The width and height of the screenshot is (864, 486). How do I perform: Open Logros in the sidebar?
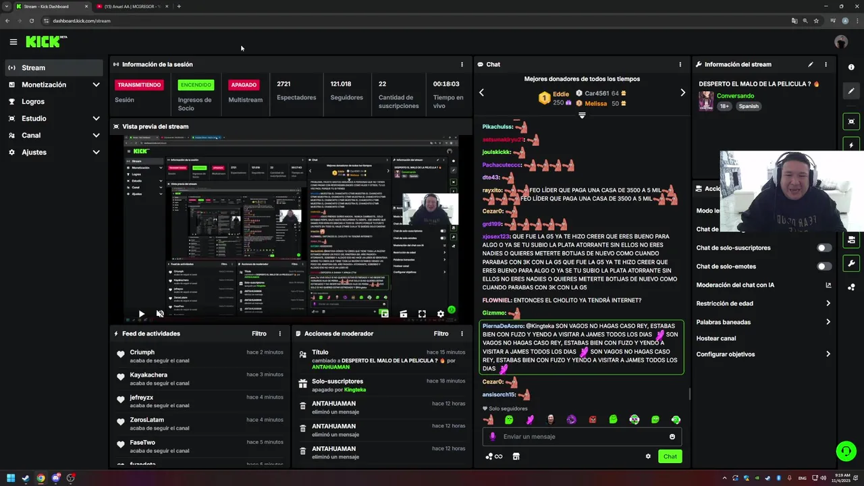pos(54,101)
